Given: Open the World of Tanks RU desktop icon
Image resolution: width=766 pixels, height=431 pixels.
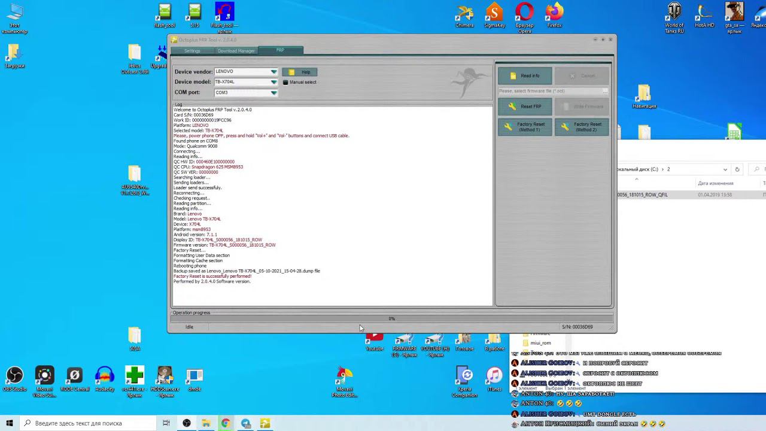Looking at the screenshot, I should (x=674, y=18).
